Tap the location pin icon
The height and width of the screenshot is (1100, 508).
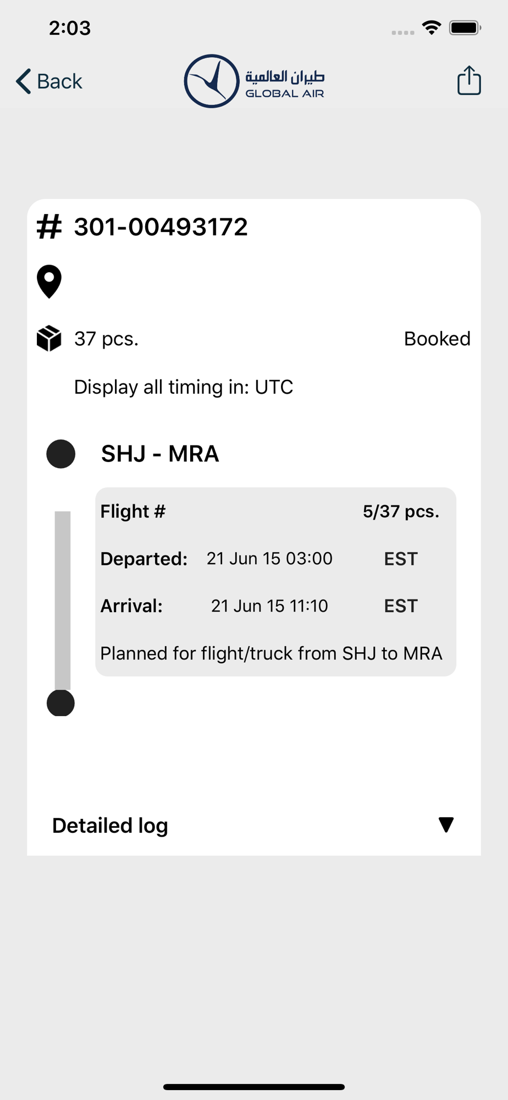[x=49, y=282]
